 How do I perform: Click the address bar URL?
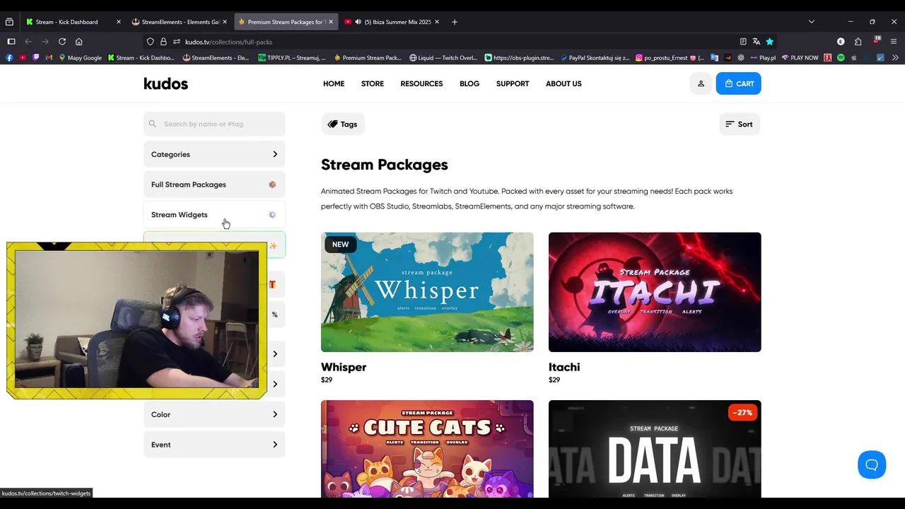click(x=228, y=42)
